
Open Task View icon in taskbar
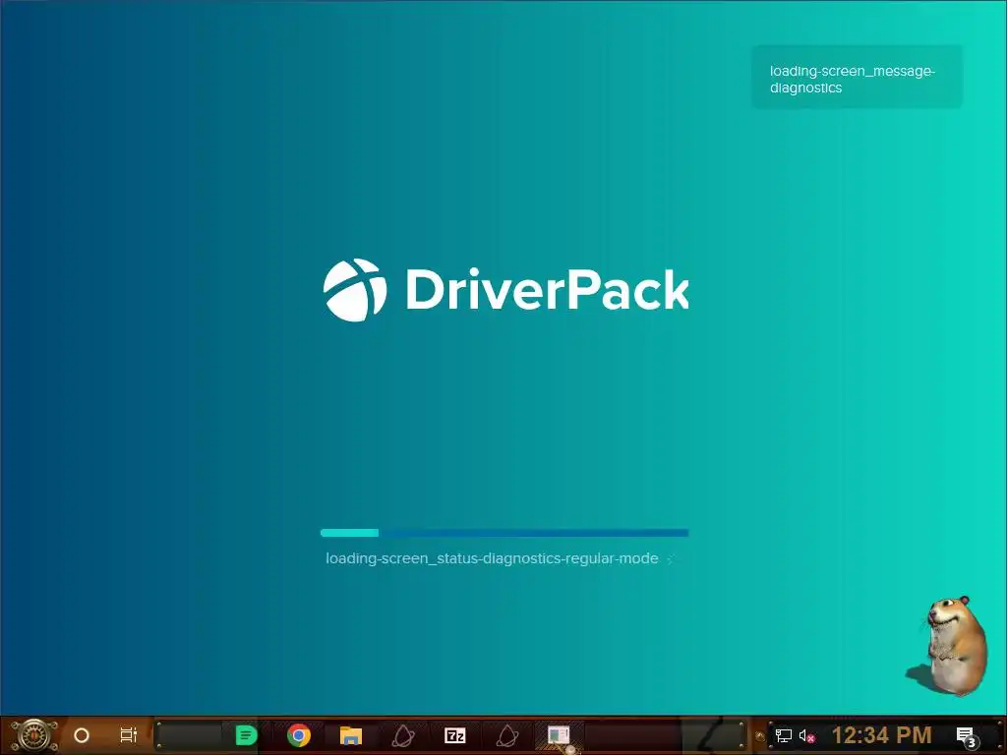(129, 735)
